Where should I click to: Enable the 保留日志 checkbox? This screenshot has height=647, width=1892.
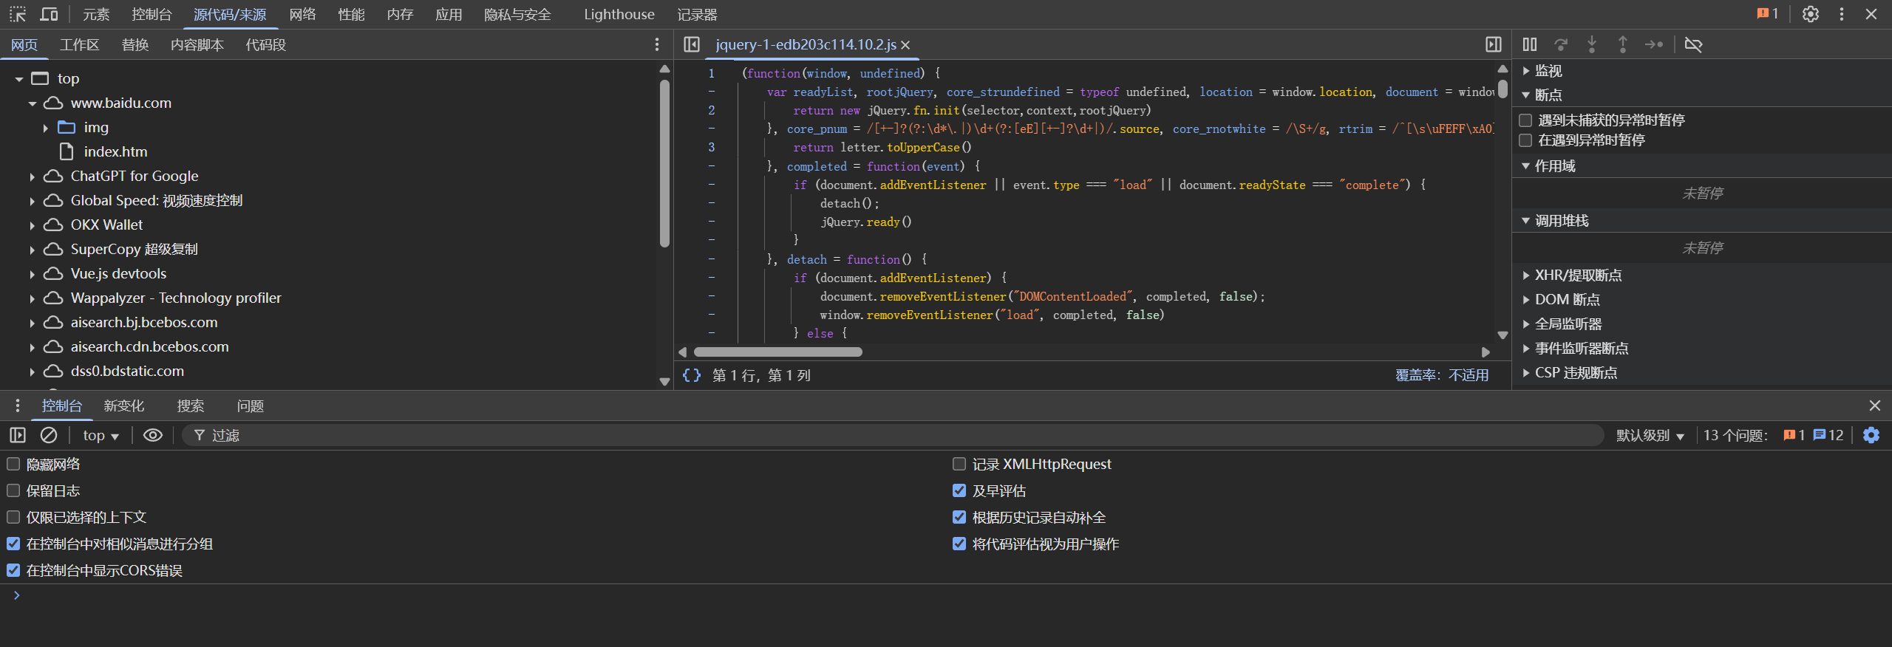pyautogui.click(x=13, y=490)
